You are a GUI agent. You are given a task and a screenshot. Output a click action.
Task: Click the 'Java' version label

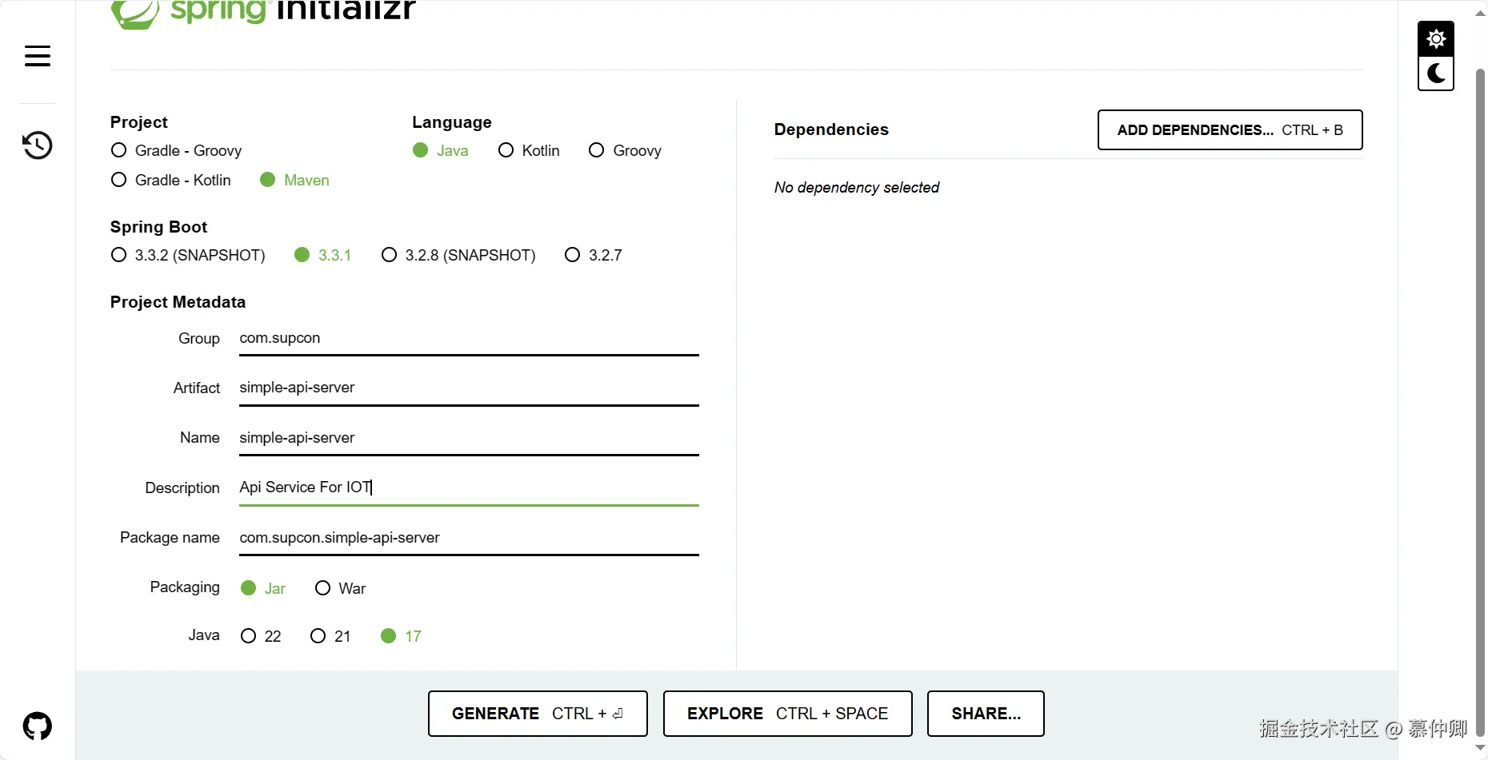pos(204,635)
